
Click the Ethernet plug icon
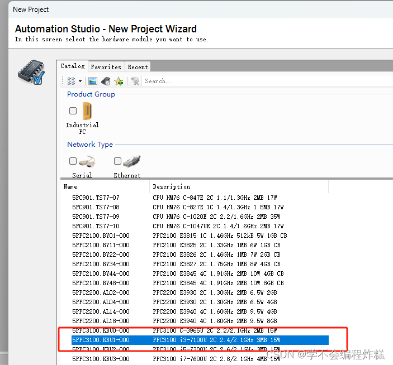point(132,161)
